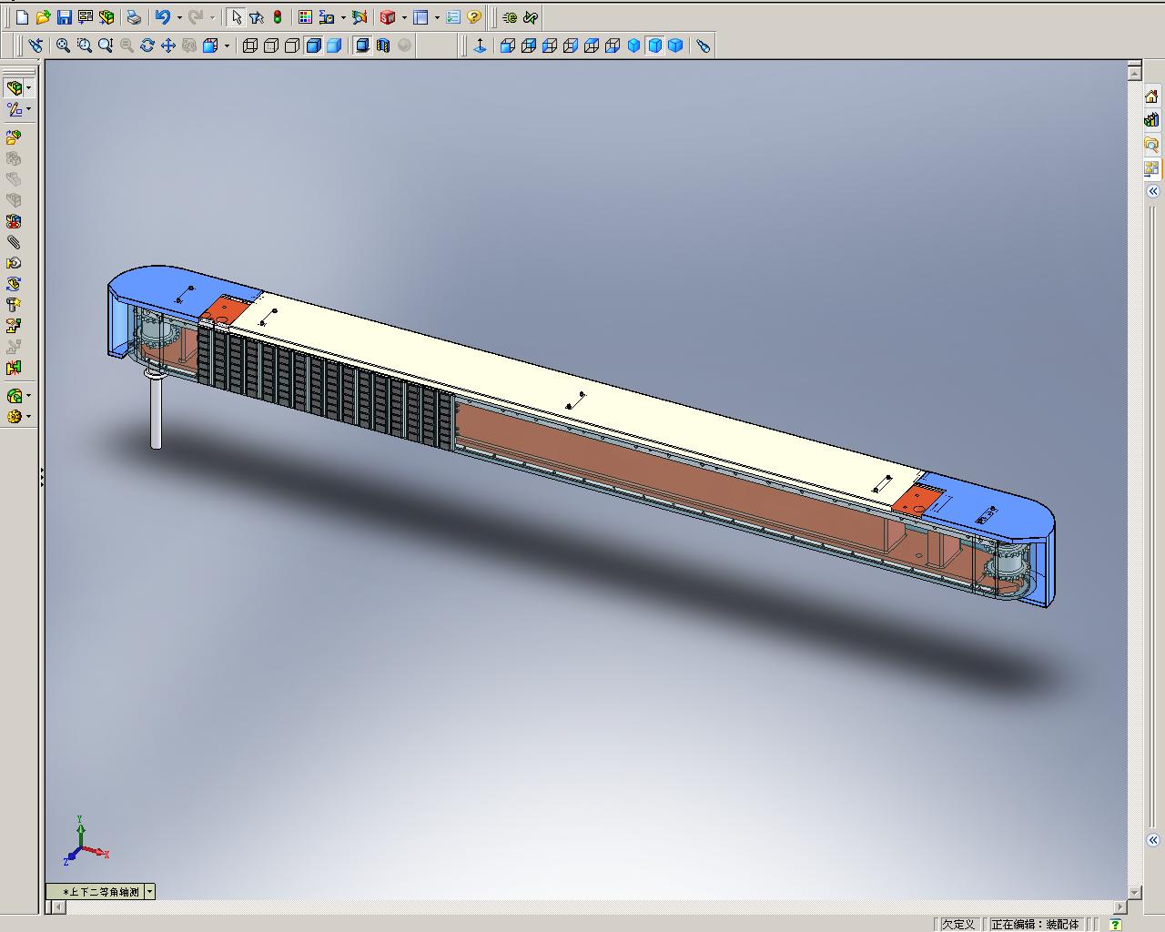This screenshot has height=932, width=1165.
Task: Open the view orientation dropdown arrow
Action: 226,46
